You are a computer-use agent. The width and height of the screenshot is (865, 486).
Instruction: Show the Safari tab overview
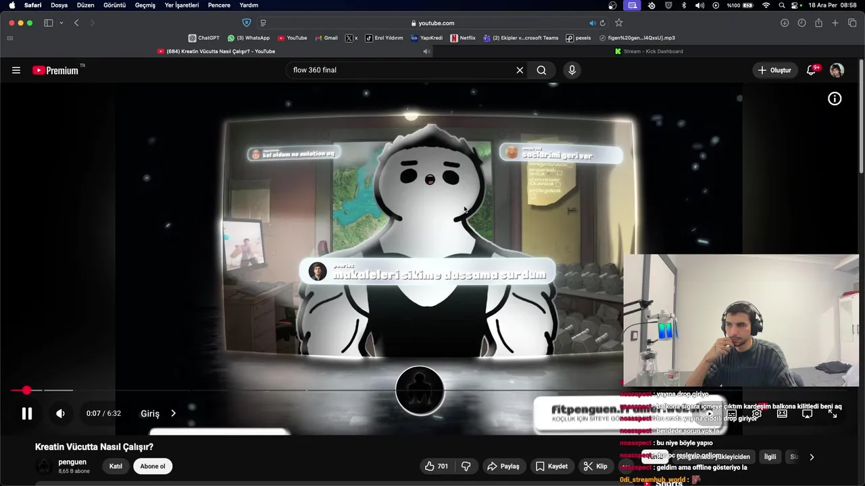pyautogui.click(x=852, y=23)
